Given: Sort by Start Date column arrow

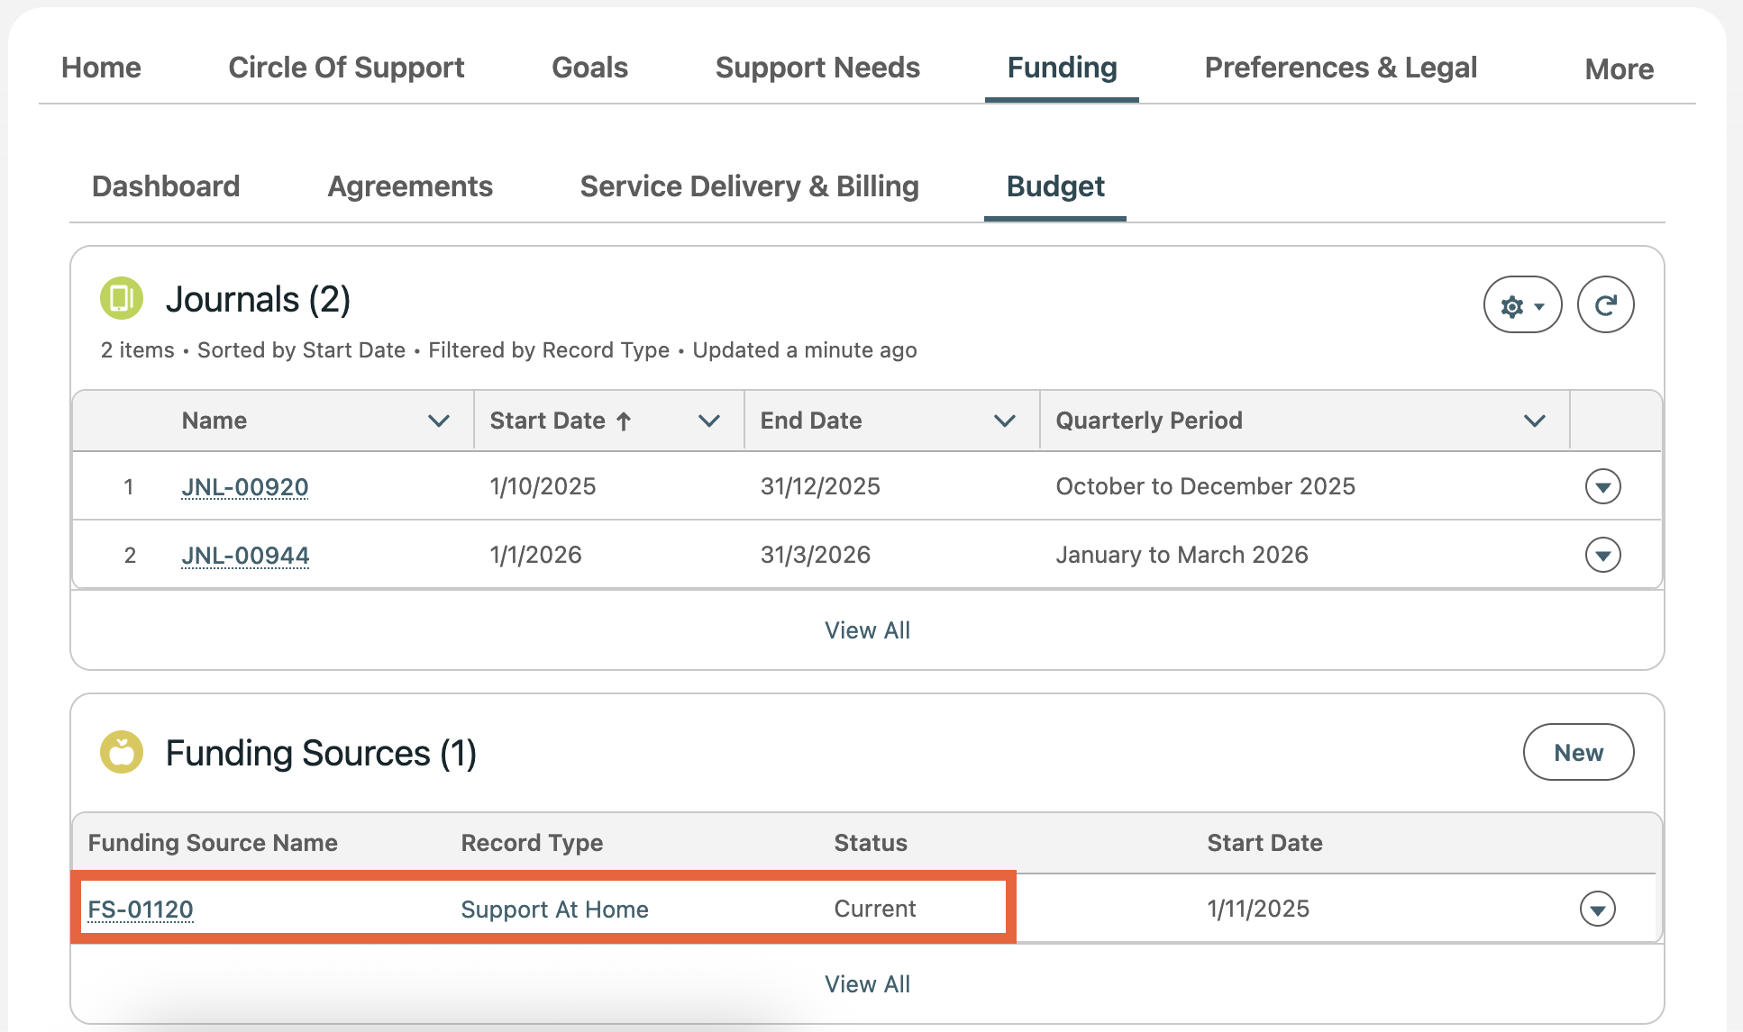Looking at the screenshot, I should coord(624,421).
